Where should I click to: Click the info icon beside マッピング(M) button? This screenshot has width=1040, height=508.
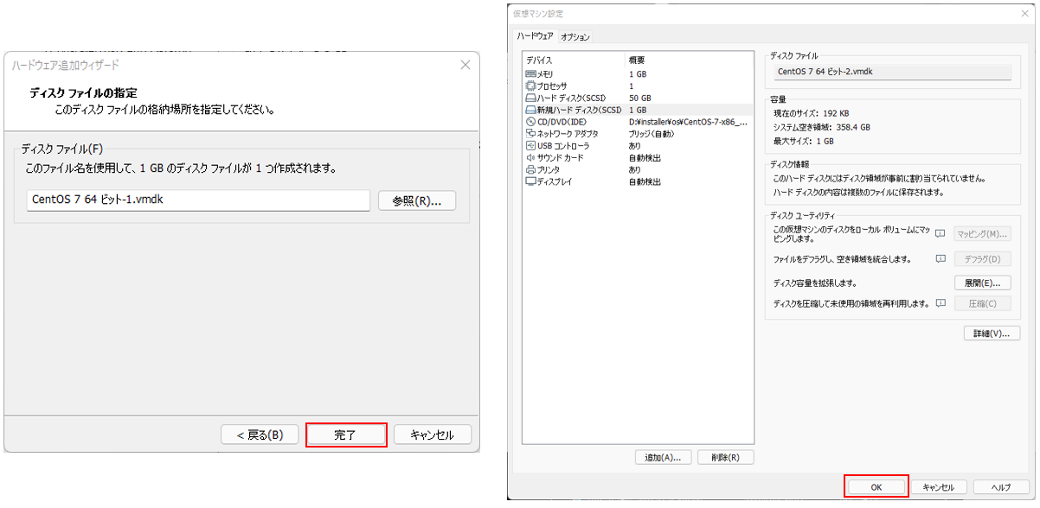pyautogui.click(x=940, y=233)
